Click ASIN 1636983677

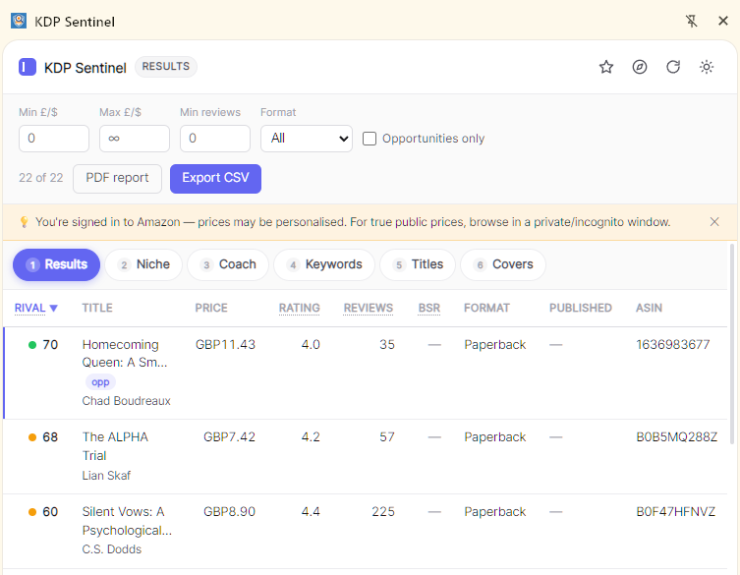tap(672, 345)
